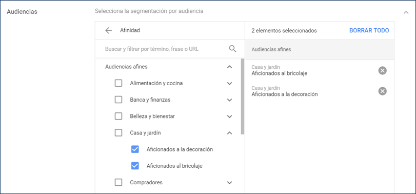This screenshot has height=194, width=416.
Task: Collapse the Audiencias section chevron
Action: coord(406,12)
